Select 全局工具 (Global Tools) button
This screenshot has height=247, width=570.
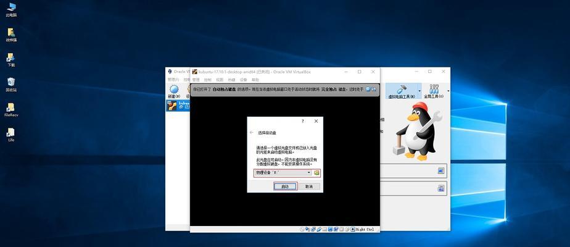[434, 91]
